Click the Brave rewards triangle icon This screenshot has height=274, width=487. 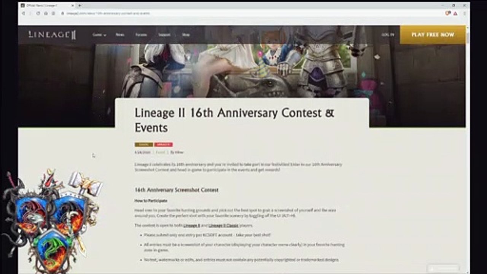pyautogui.click(x=455, y=13)
